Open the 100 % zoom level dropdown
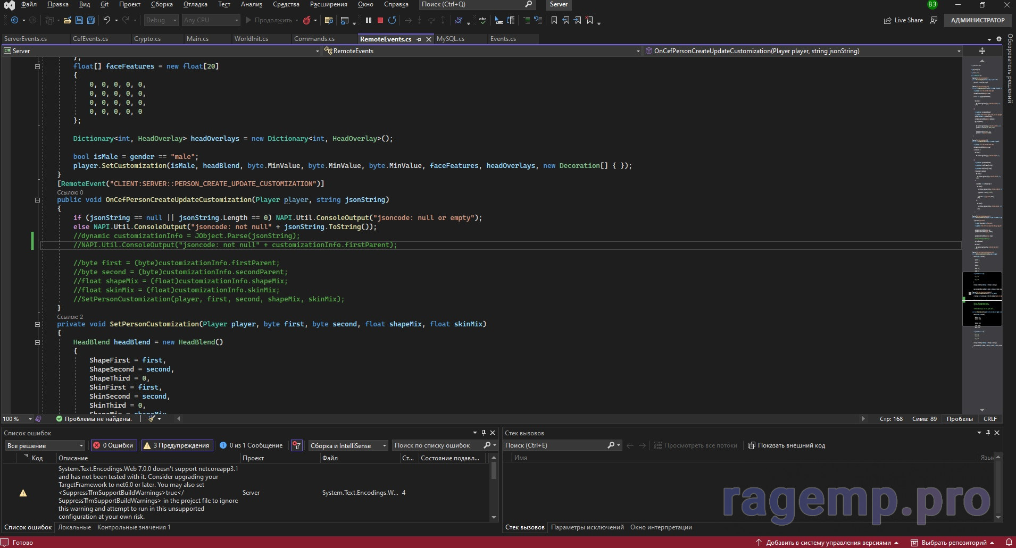 point(18,419)
